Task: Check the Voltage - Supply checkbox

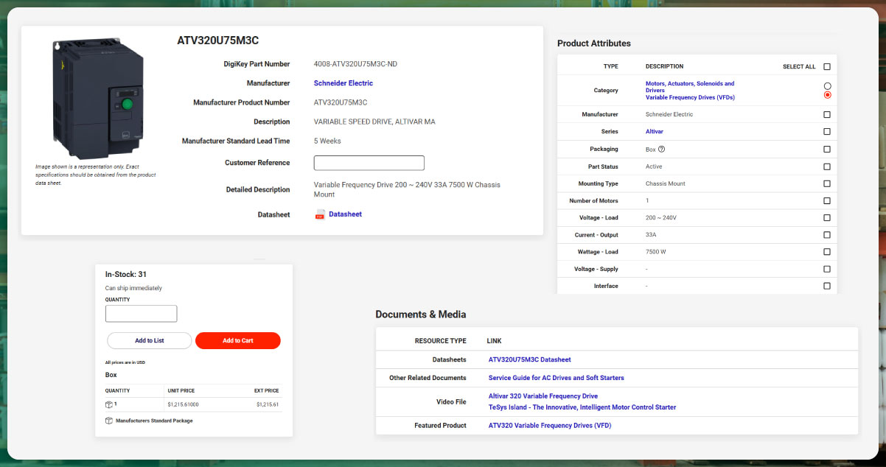Action: click(827, 269)
